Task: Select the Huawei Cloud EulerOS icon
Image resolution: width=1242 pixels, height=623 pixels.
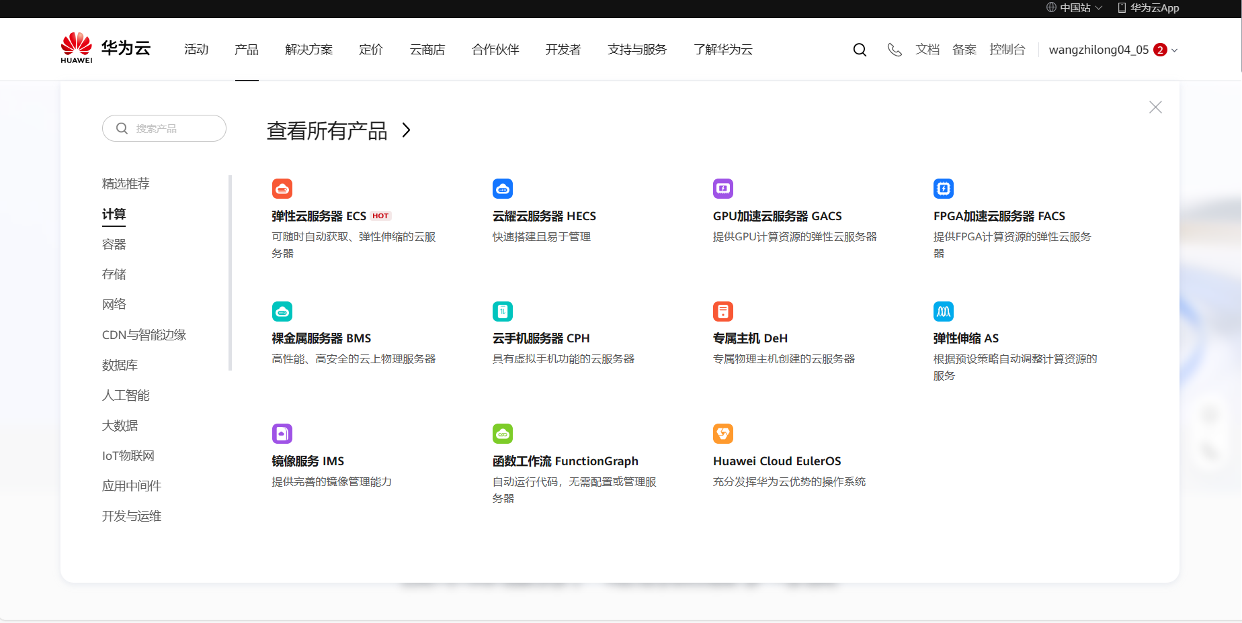Action: (722, 434)
